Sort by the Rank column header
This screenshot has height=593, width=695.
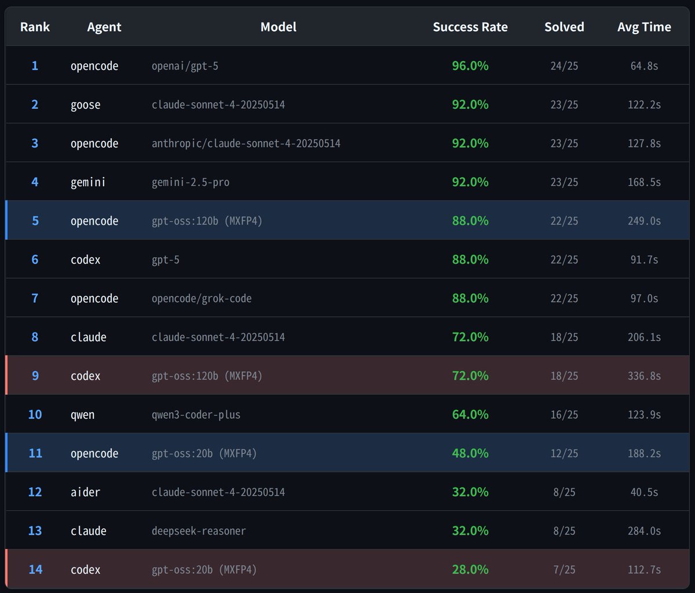[x=35, y=27]
